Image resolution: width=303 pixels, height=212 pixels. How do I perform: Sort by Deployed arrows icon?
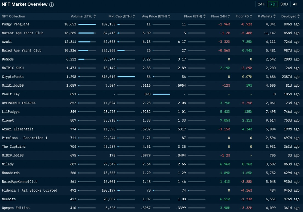[x=299, y=16]
